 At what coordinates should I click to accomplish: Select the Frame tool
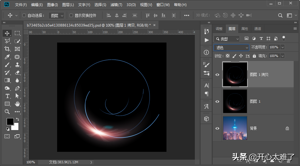tap(17, 49)
